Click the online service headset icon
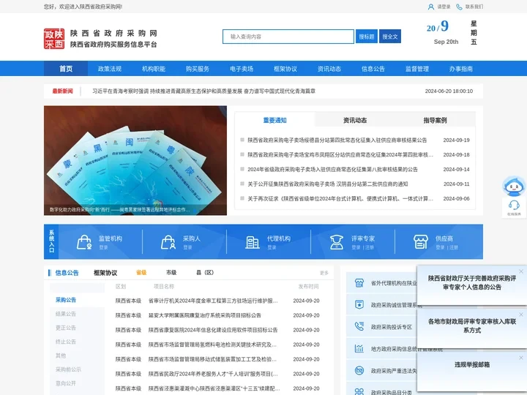The height and width of the screenshot is (395, 527). [x=514, y=206]
